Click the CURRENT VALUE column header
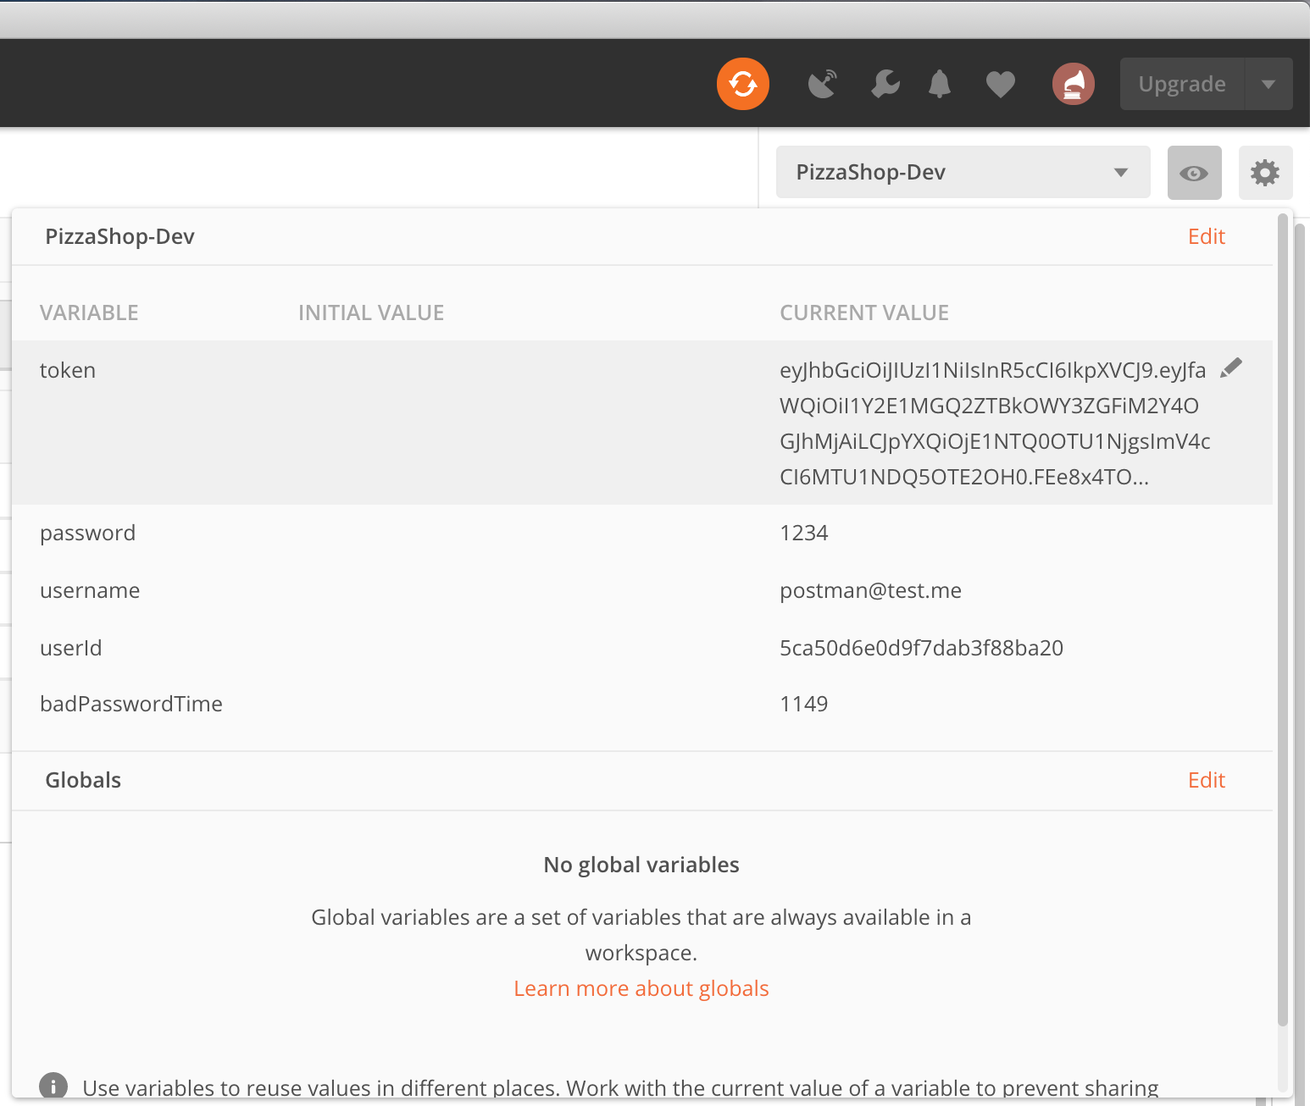This screenshot has width=1310, height=1106. (x=864, y=312)
